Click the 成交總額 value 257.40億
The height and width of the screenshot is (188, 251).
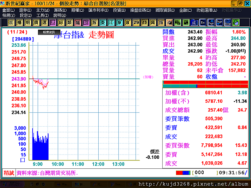(218, 110)
